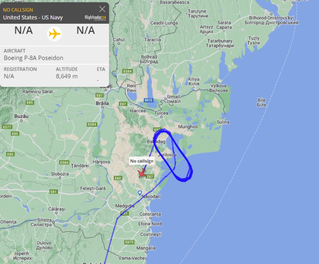Click the E675 road shield
The width and height of the screenshot is (319, 264).
click(129, 242)
